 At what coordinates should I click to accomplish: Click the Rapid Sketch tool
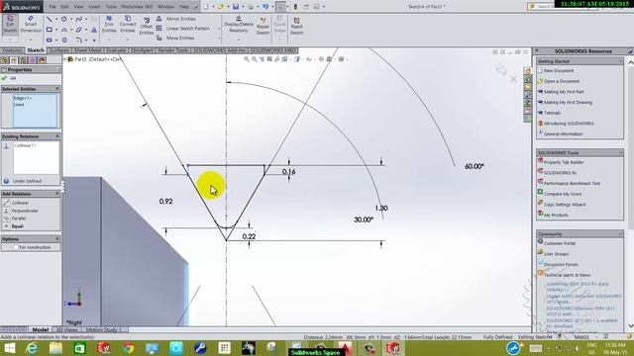[x=296, y=27]
